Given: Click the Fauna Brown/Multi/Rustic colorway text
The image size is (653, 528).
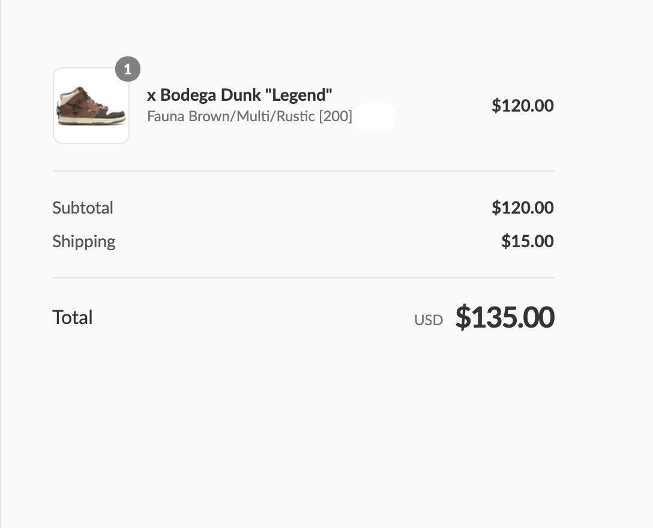Looking at the screenshot, I should click(231, 116).
